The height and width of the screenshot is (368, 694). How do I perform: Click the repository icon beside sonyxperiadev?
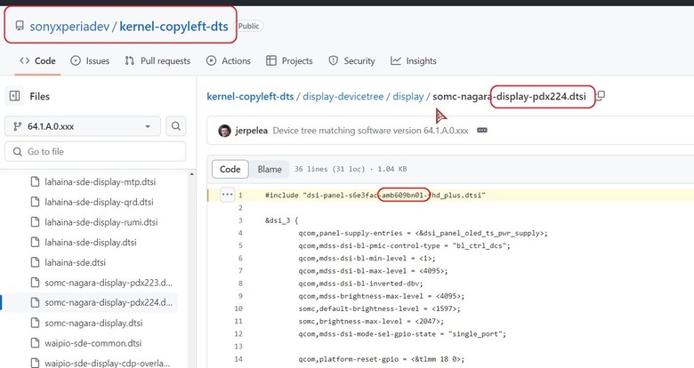(20, 26)
